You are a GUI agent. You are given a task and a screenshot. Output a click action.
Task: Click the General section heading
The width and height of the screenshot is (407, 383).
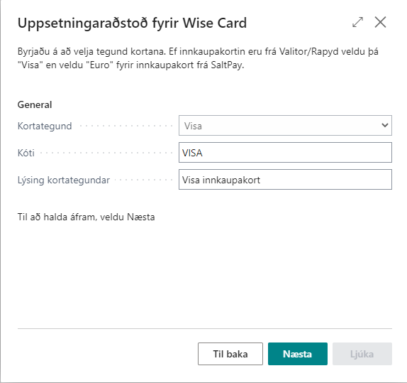pos(35,104)
